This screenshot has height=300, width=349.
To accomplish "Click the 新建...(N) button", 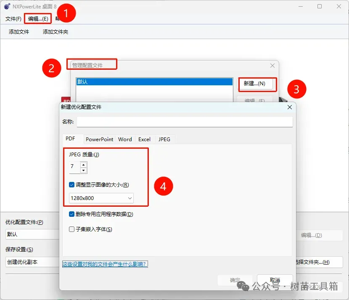I will pyautogui.click(x=255, y=84).
